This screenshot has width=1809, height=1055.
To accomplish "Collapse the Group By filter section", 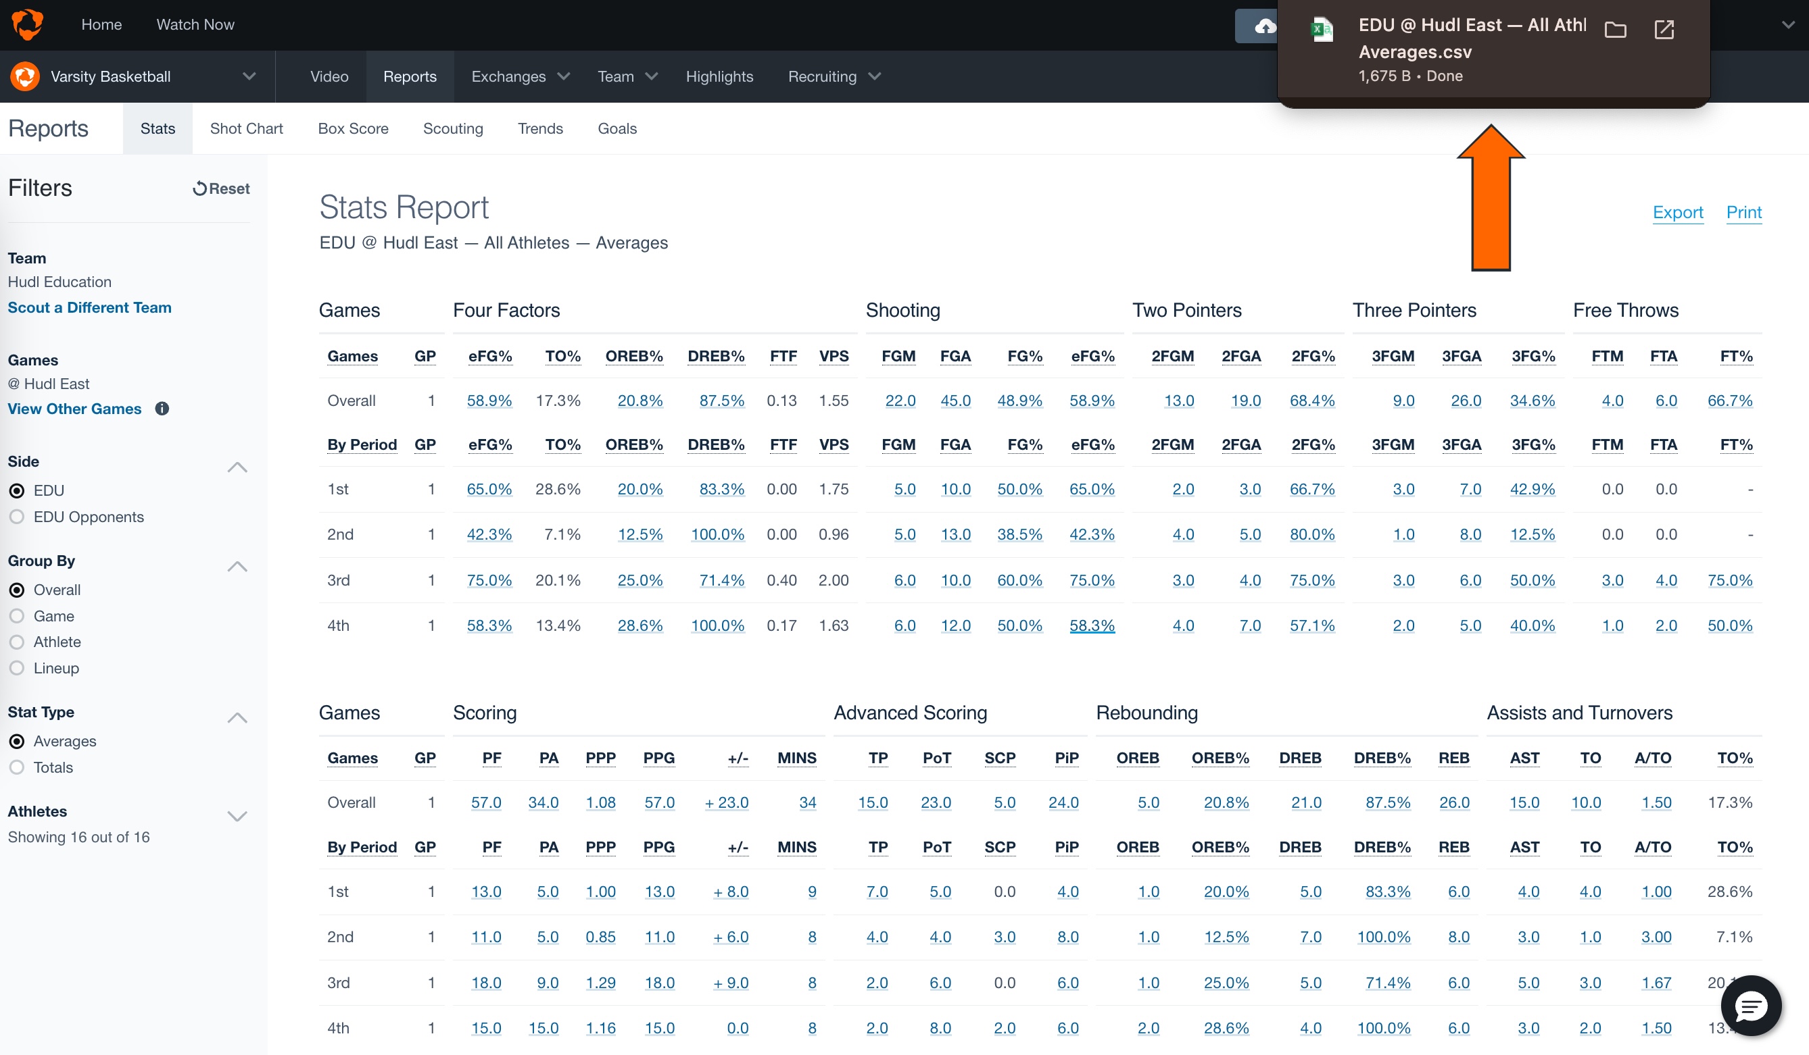I will coord(237,567).
